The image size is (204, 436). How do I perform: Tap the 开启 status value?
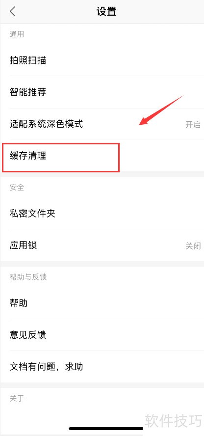coord(193,124)
